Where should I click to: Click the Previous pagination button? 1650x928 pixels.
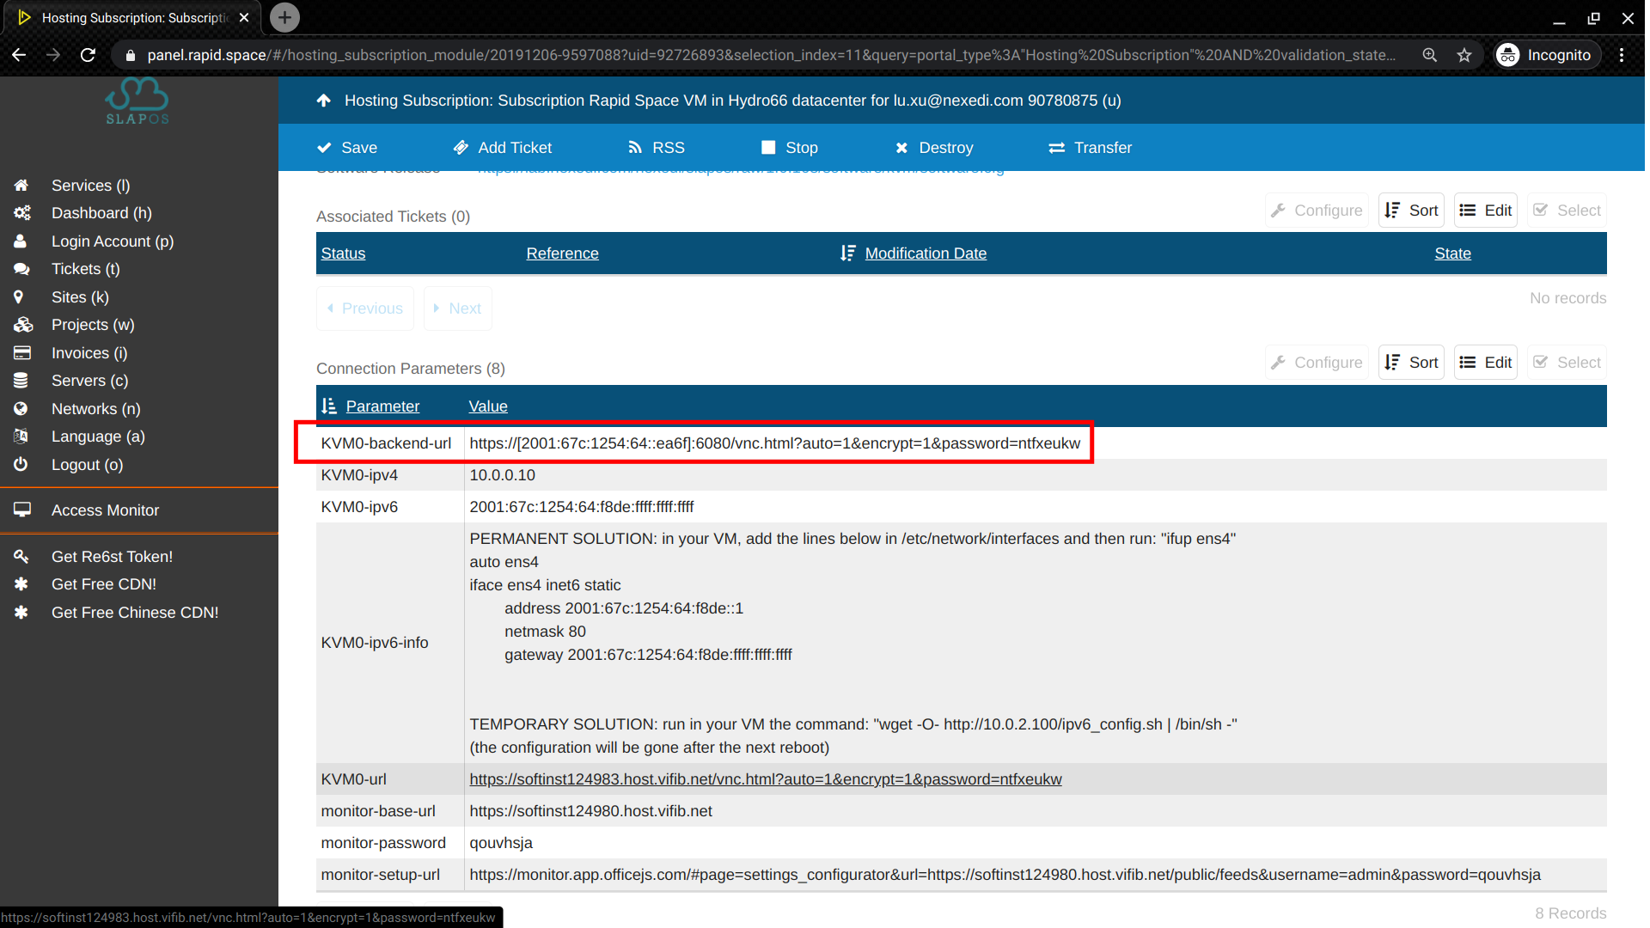pos(365,308)
